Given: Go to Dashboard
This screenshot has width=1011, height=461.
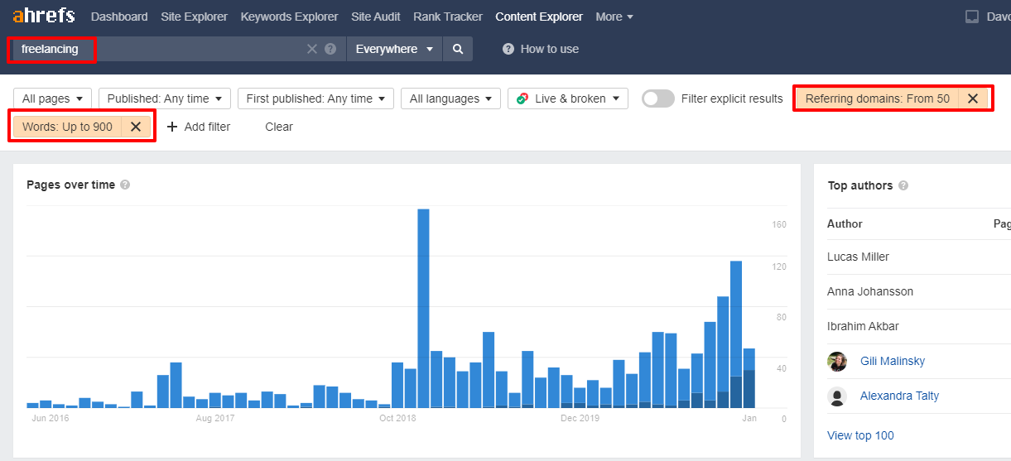Looking at the screenshot, I should point(119,17).
